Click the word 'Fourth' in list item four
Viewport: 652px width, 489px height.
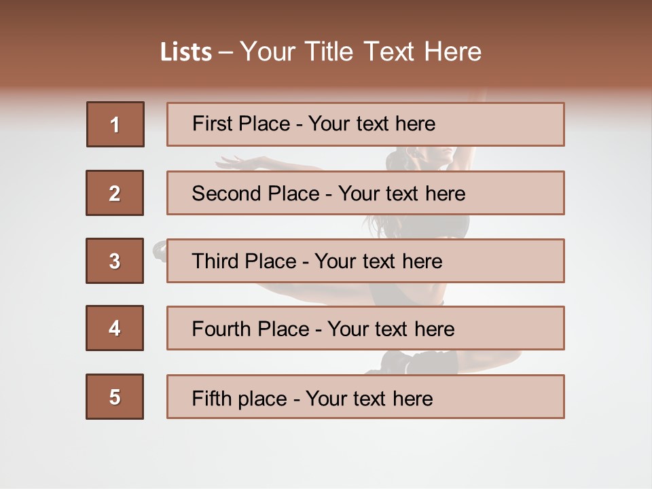click(x=222, y=329)
